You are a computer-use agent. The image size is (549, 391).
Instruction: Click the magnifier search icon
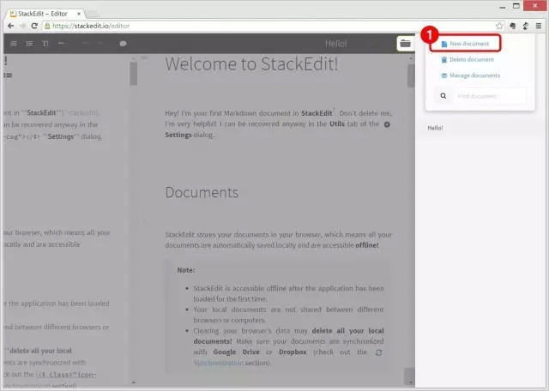coord(443,96)
